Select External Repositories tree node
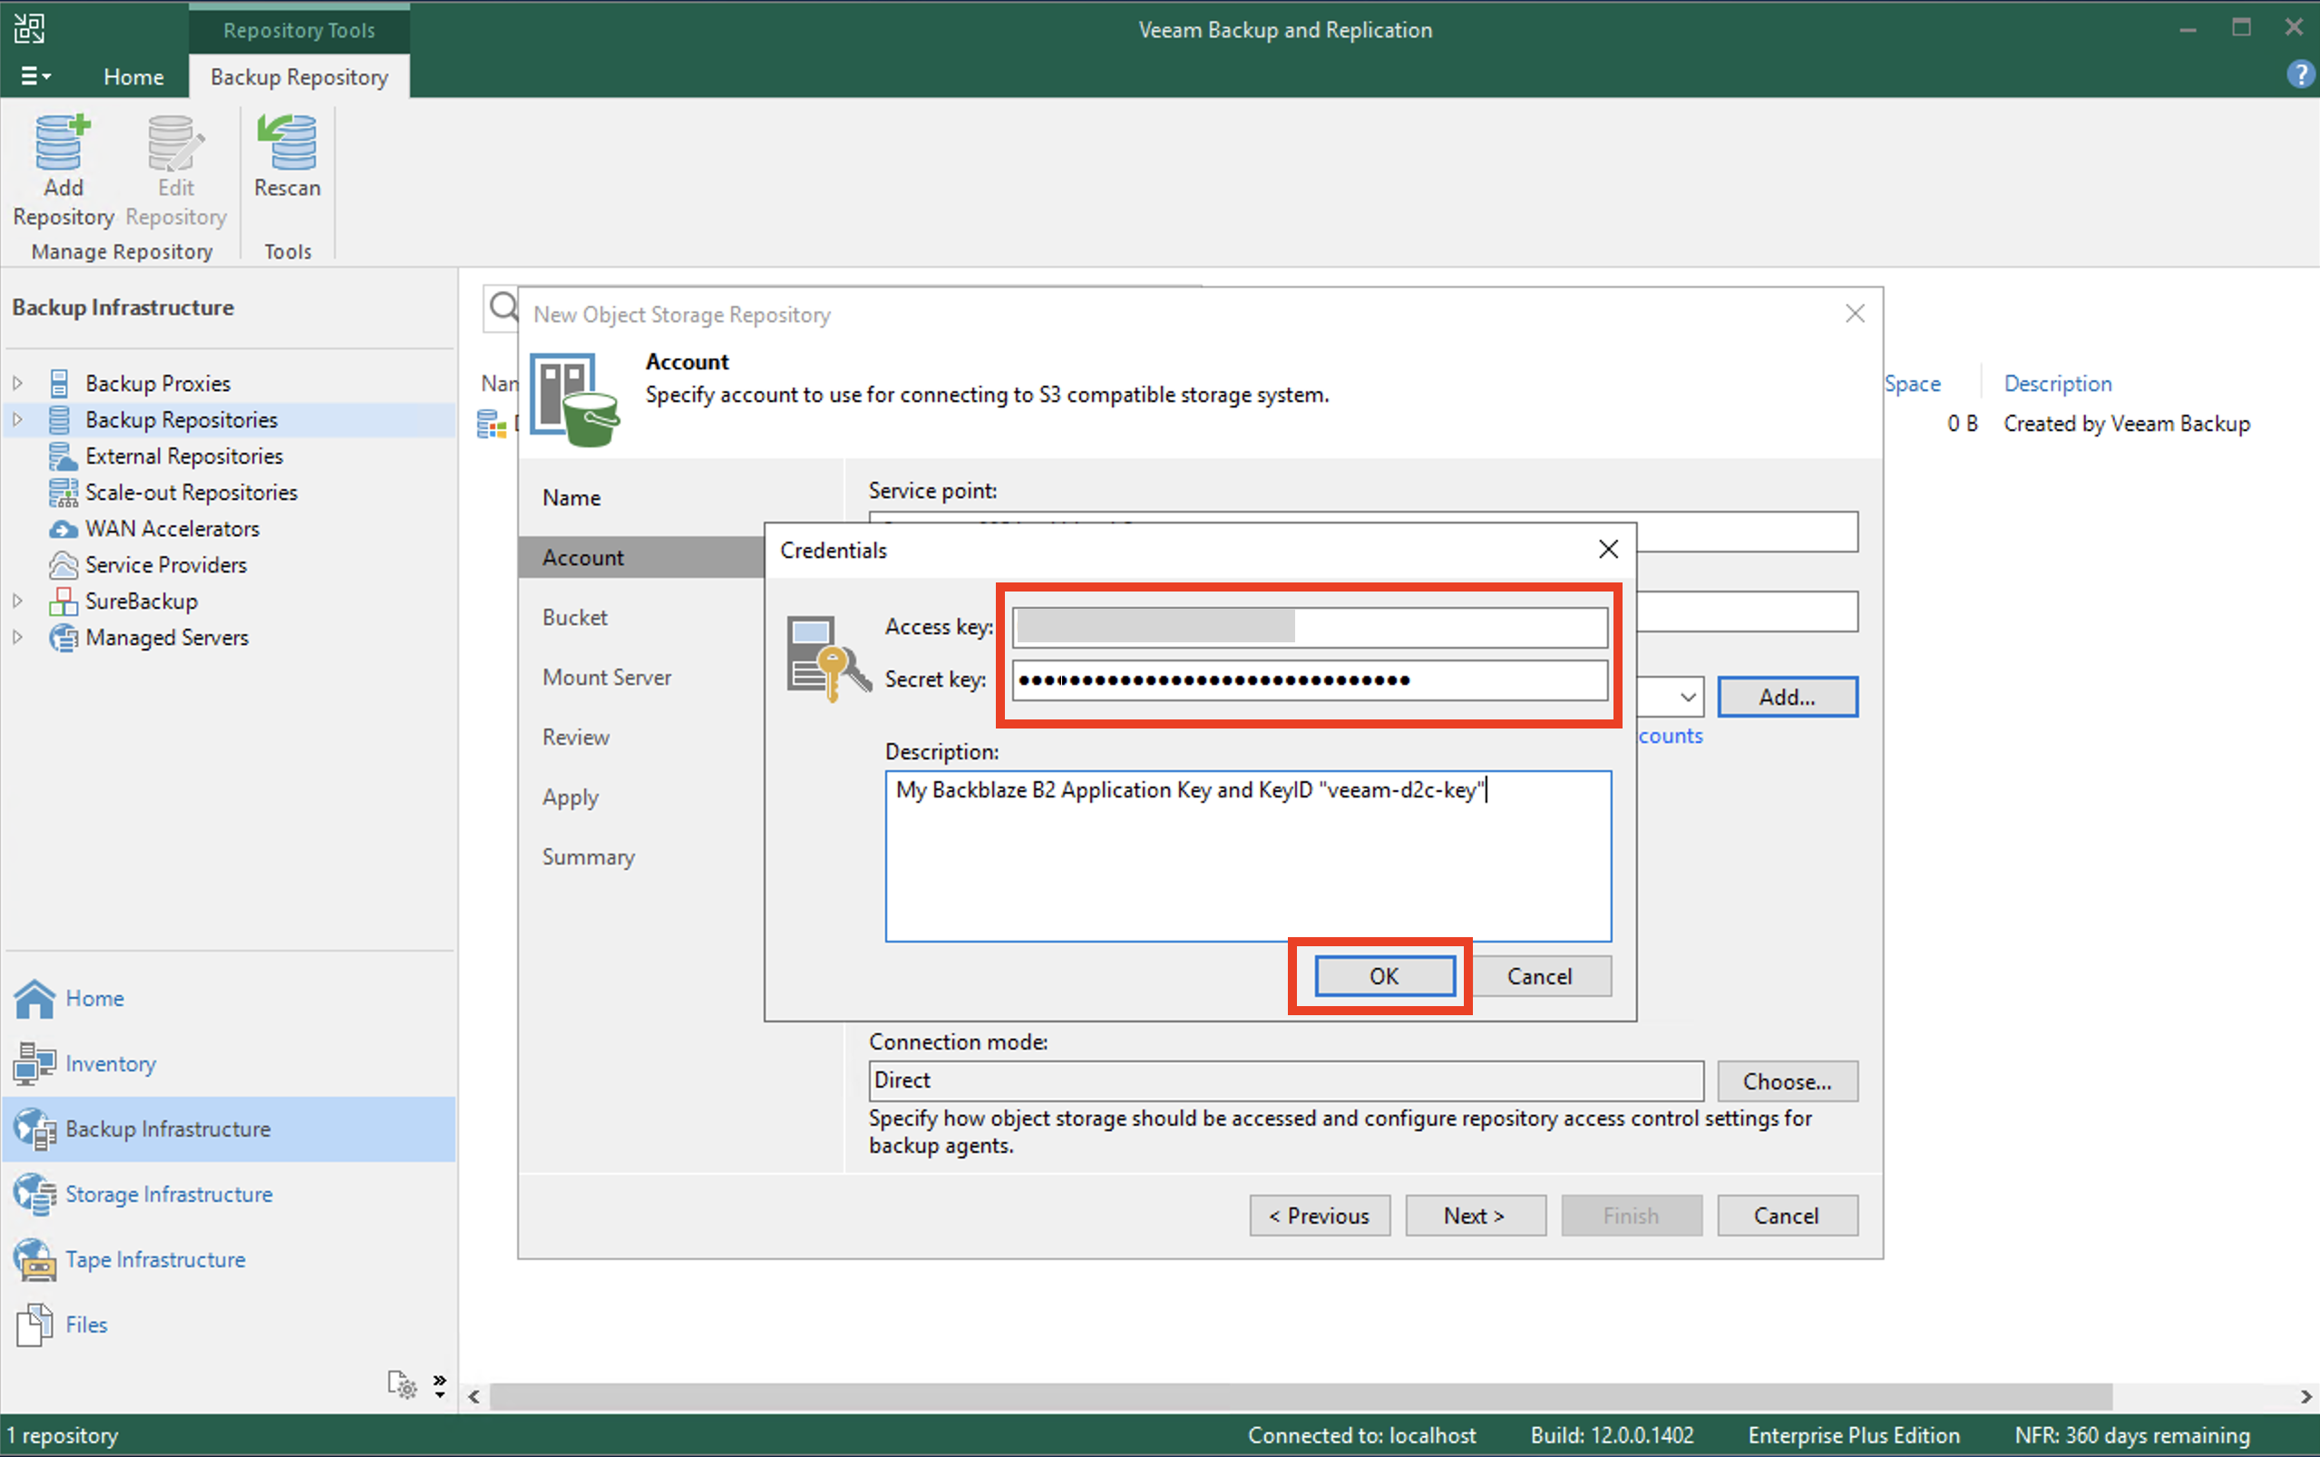Viewport: 2320px width, 1457px height. pyautogui.click(x=184, y=455)
